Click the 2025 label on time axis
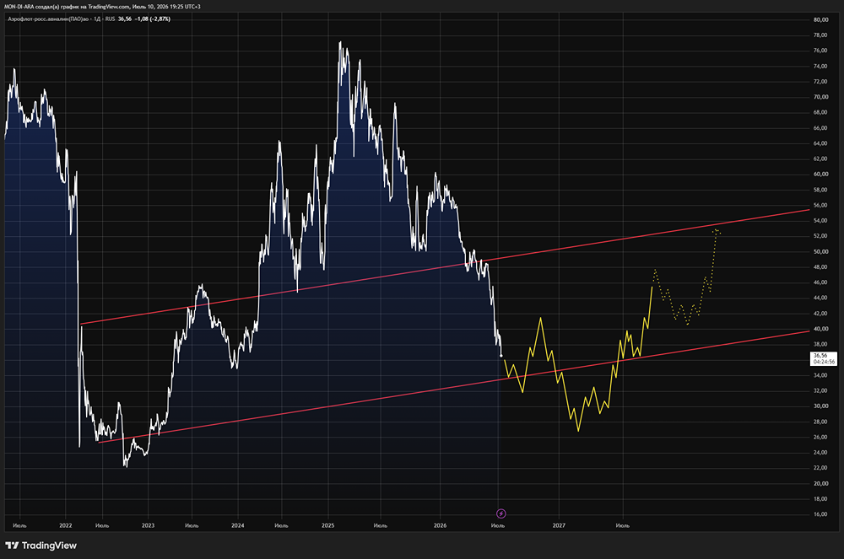Viewport: 844px width, 559px height. tap(327, 525)
